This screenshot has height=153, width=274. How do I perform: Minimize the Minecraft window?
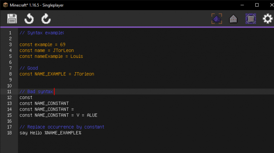click(x=242, y=5)
